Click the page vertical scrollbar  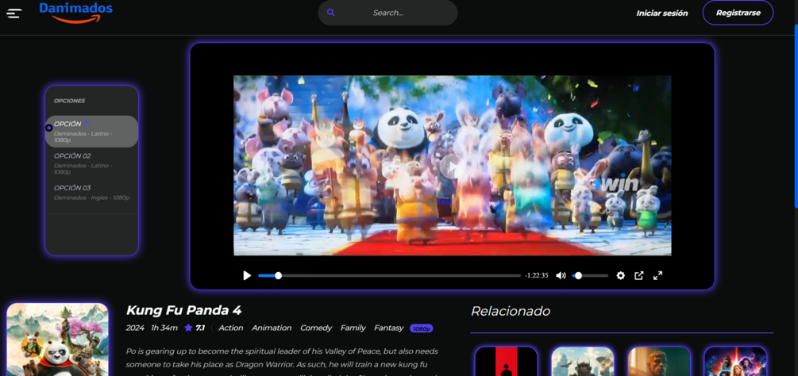point(796,117)
